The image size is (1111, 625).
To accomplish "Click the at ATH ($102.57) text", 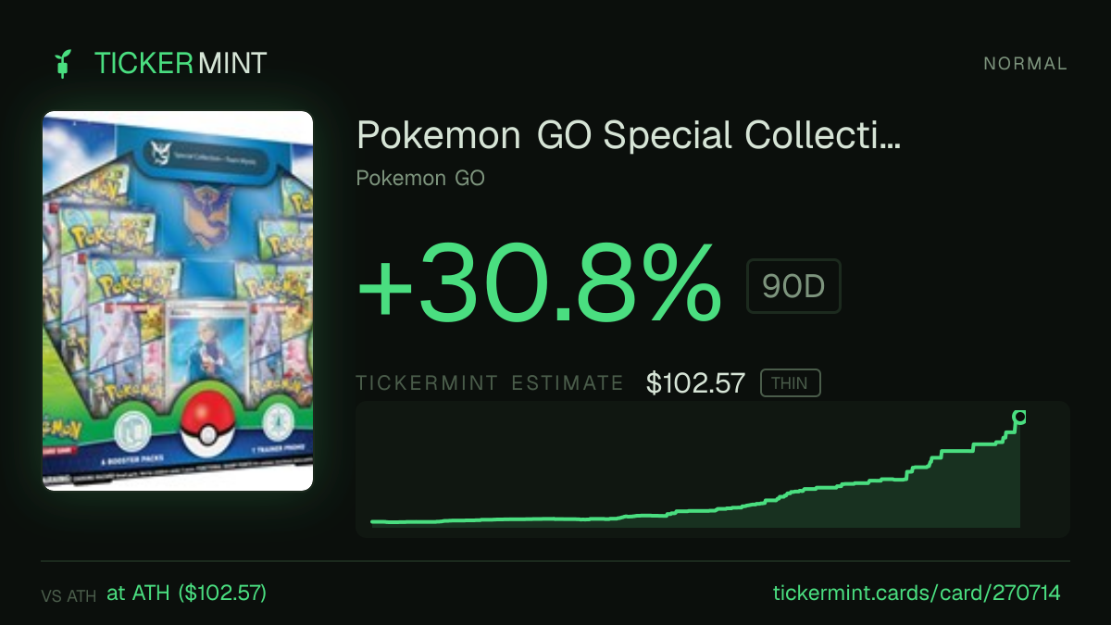I will 187,593.
